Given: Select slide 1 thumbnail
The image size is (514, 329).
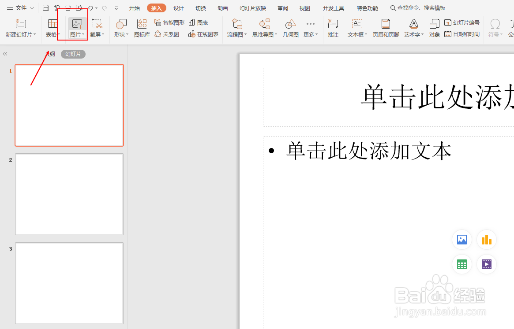Looking at the screenshot, I should coord(69,105).
